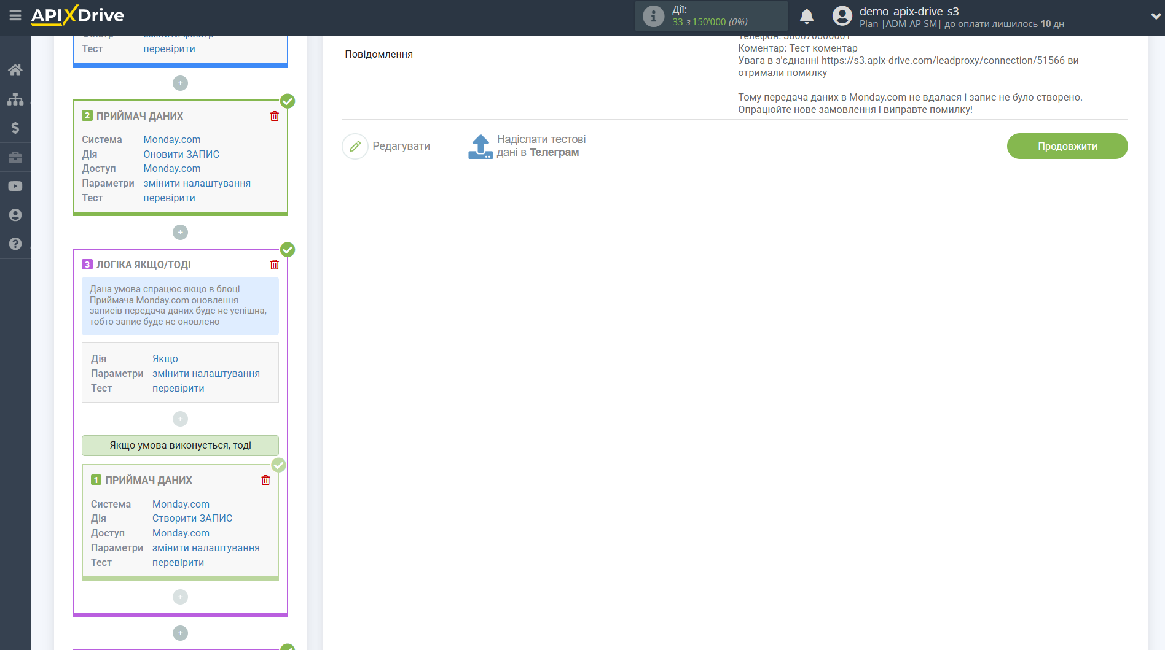
Task: Click plus button above 'Якщо умова виконується' bar
Action: [180, 419]
